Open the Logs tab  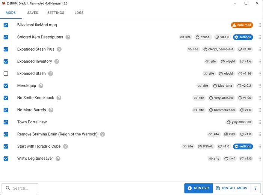click(x=79, y=13)
